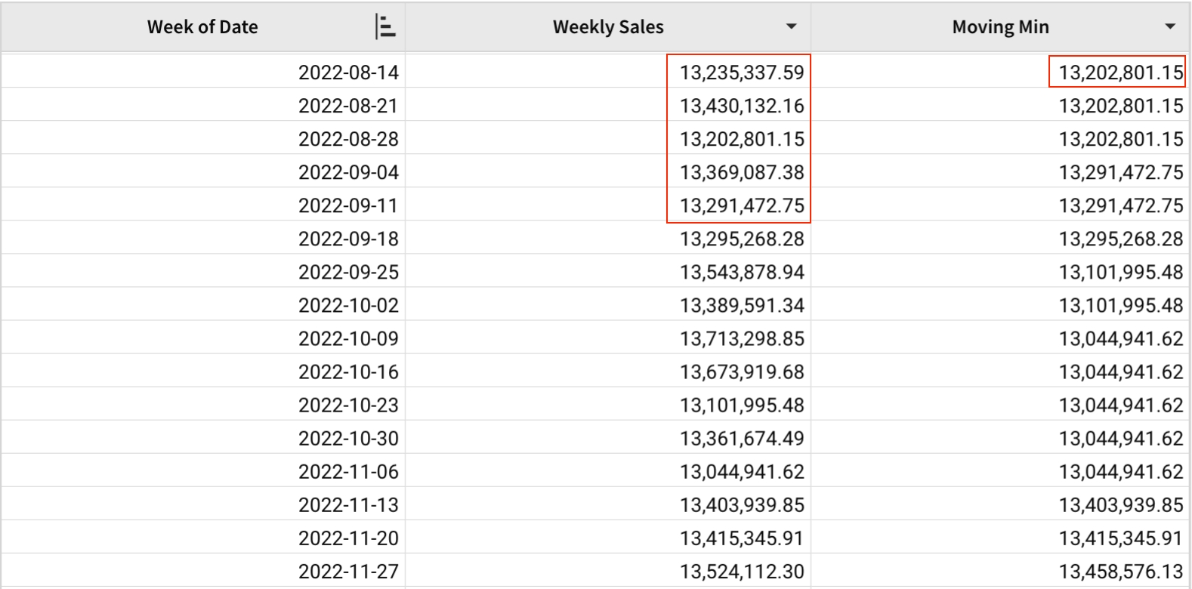Open the Moving Min column dropdown arrow
The image size is (1192, 589).
click(x=1170, y=27)
